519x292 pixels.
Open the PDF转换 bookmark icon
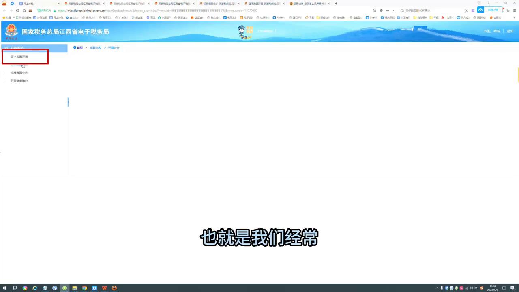275,17
